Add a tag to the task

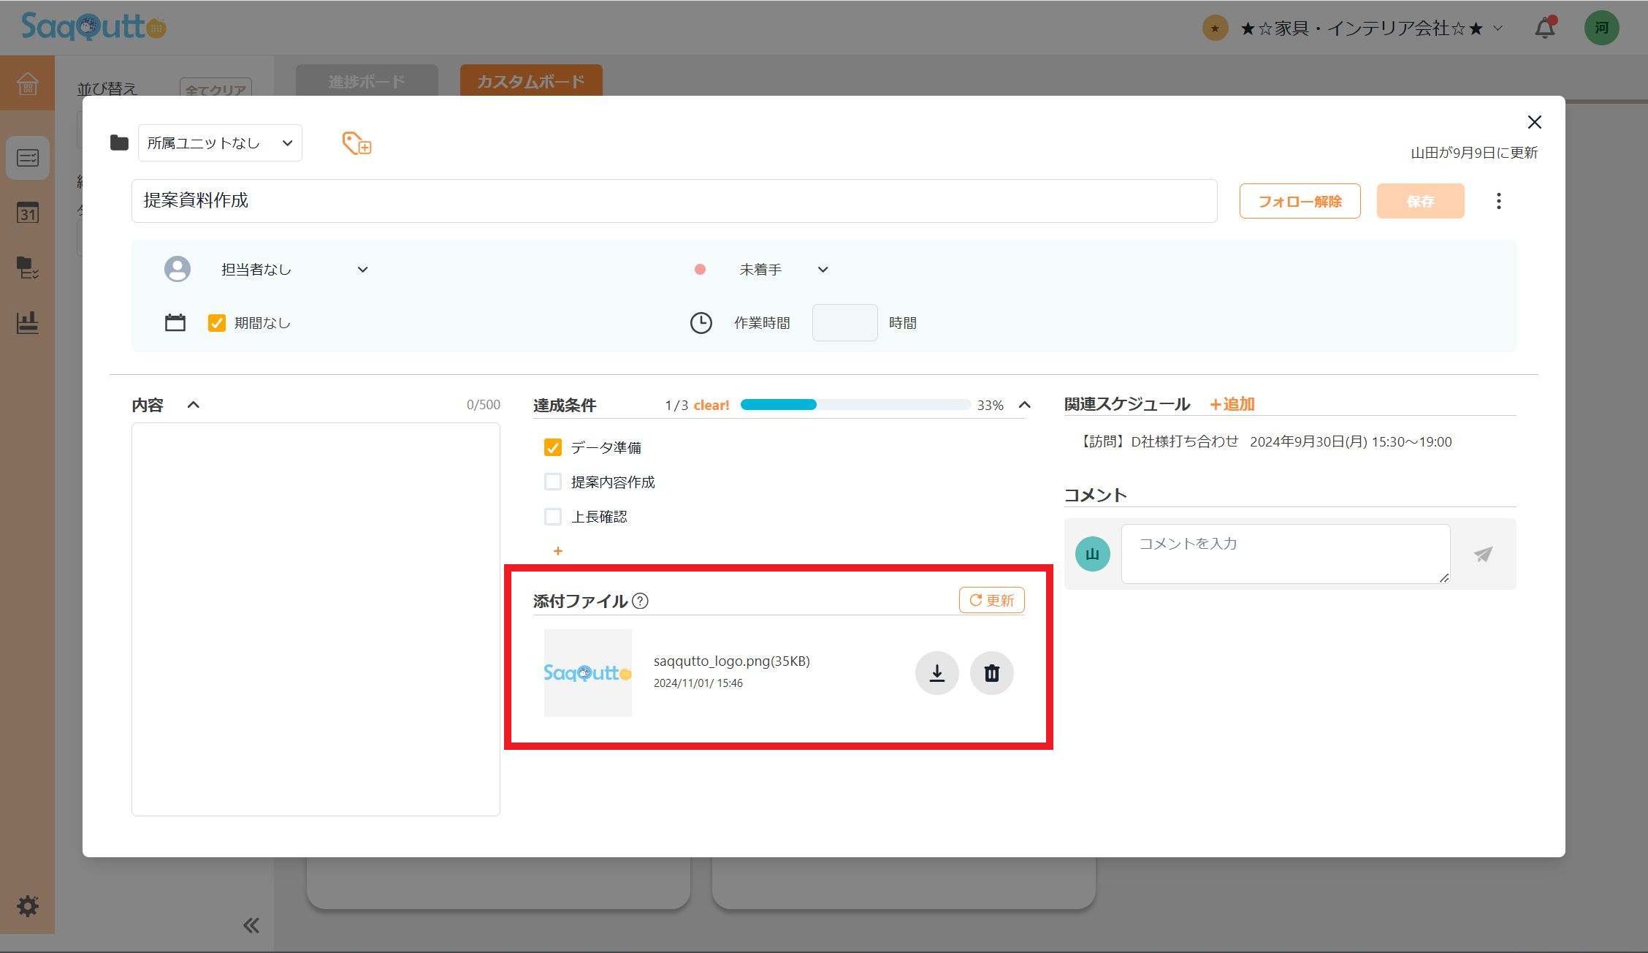pos(356,144)
